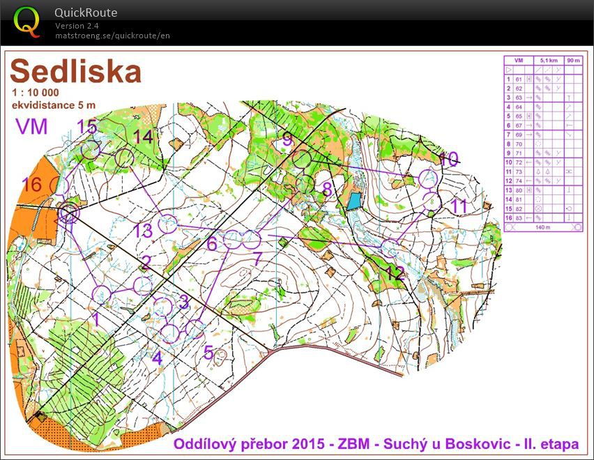This screenshot has width=594, height=460.
Task: Click the VM header cell in control table
Action: coord(519,61)
